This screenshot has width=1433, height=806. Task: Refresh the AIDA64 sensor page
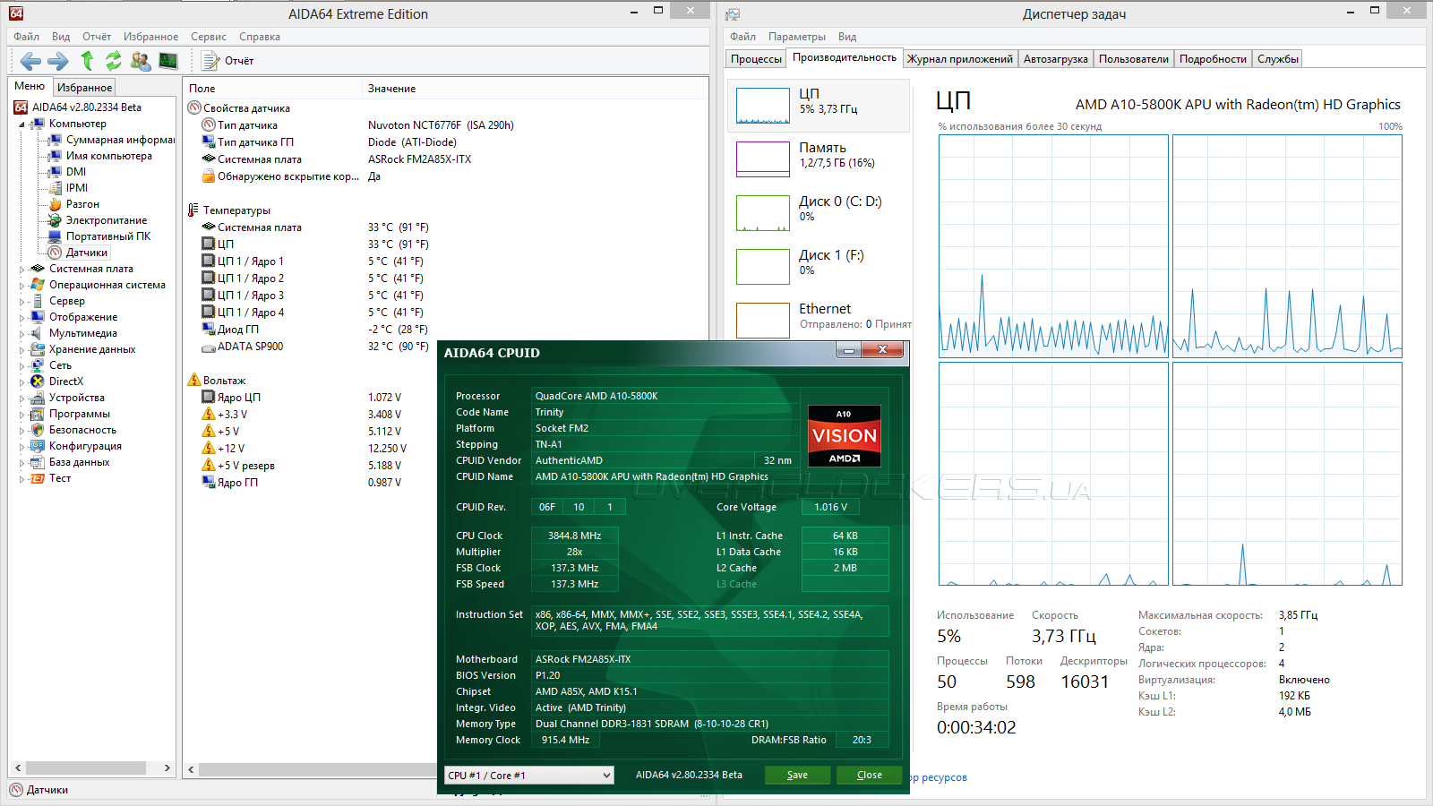(x=114, y=61)
